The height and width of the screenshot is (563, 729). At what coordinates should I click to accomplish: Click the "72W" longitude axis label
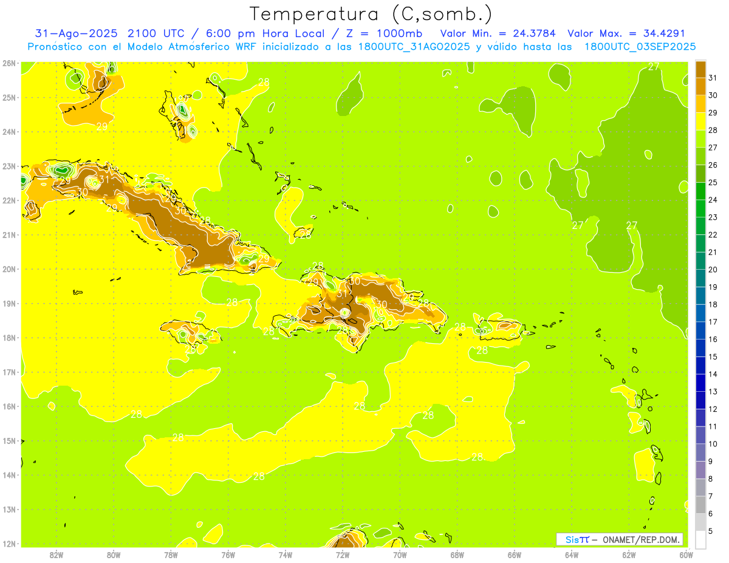click(343, 554)
